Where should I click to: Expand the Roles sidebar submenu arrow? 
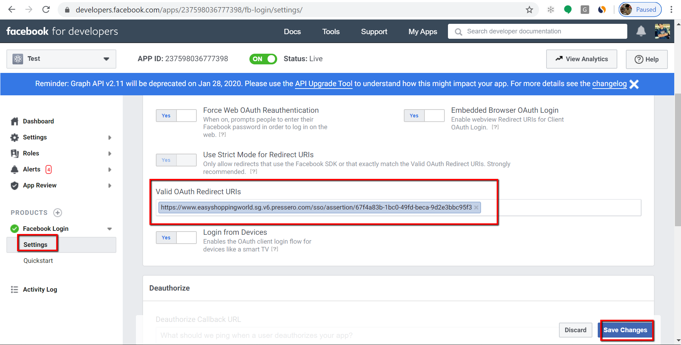[x=110, y=154]
